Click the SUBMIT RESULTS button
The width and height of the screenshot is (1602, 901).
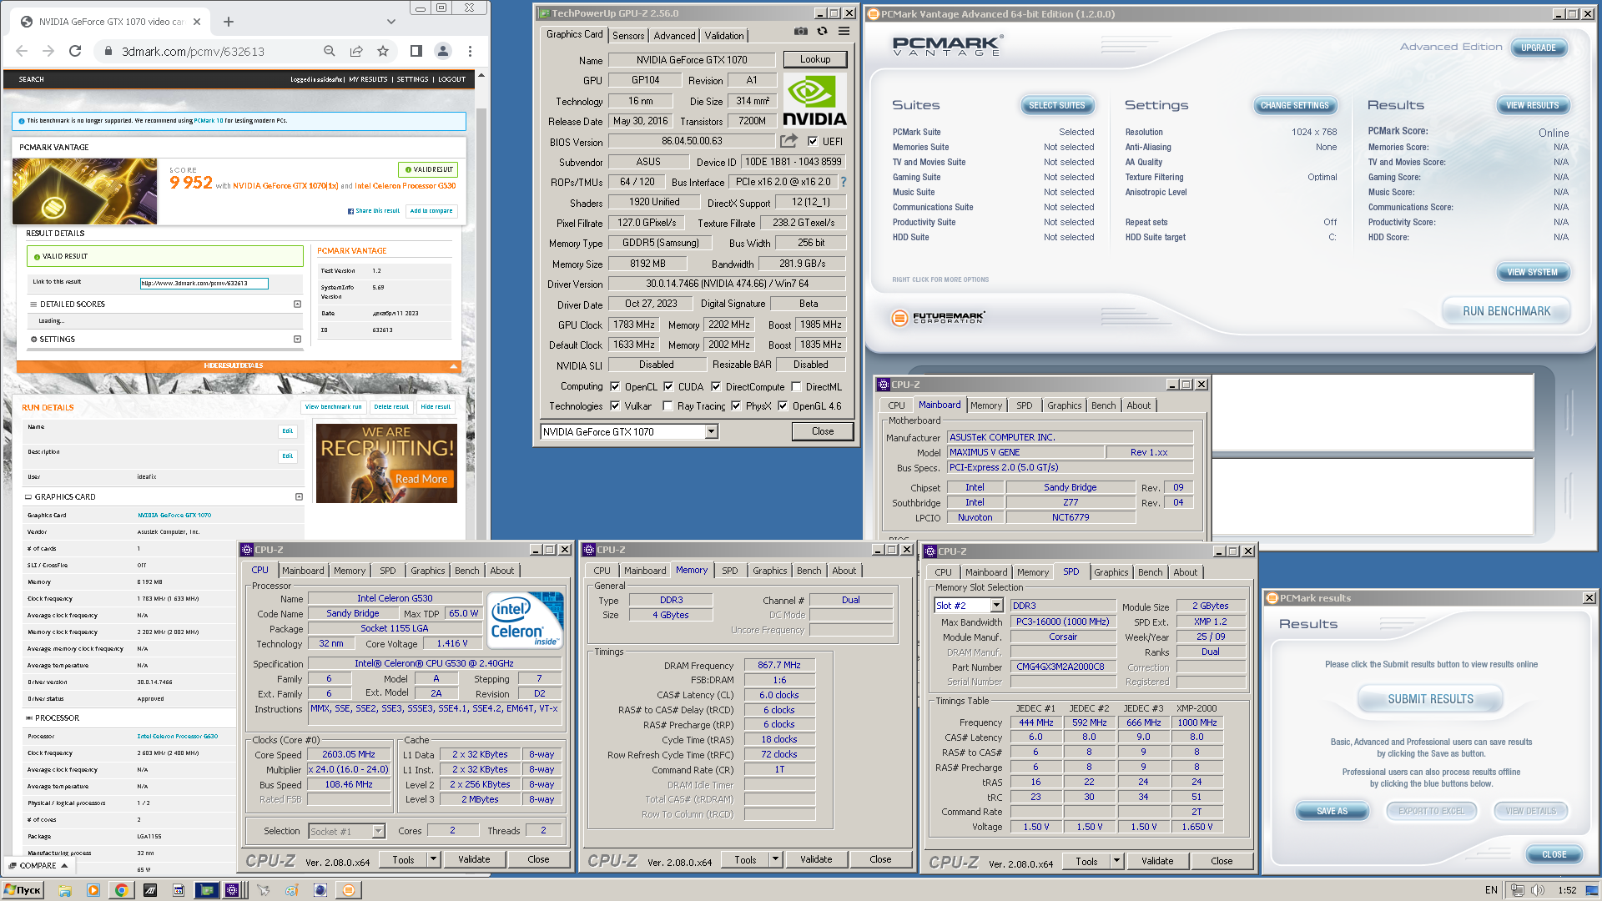1430,699
